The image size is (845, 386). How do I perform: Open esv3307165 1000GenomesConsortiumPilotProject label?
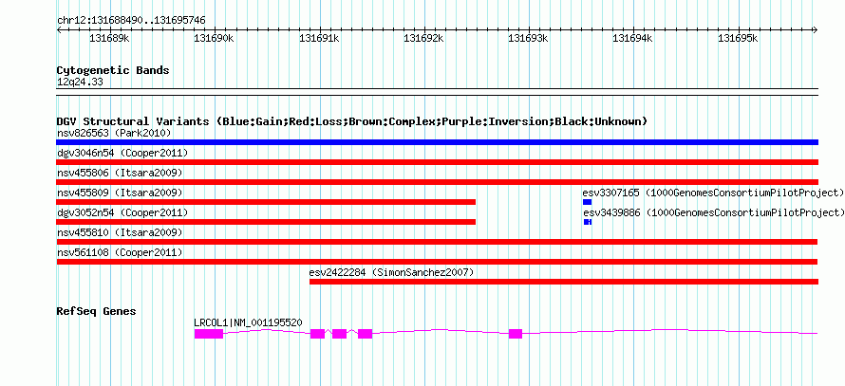pyautogui.click(x=713, y=193)
